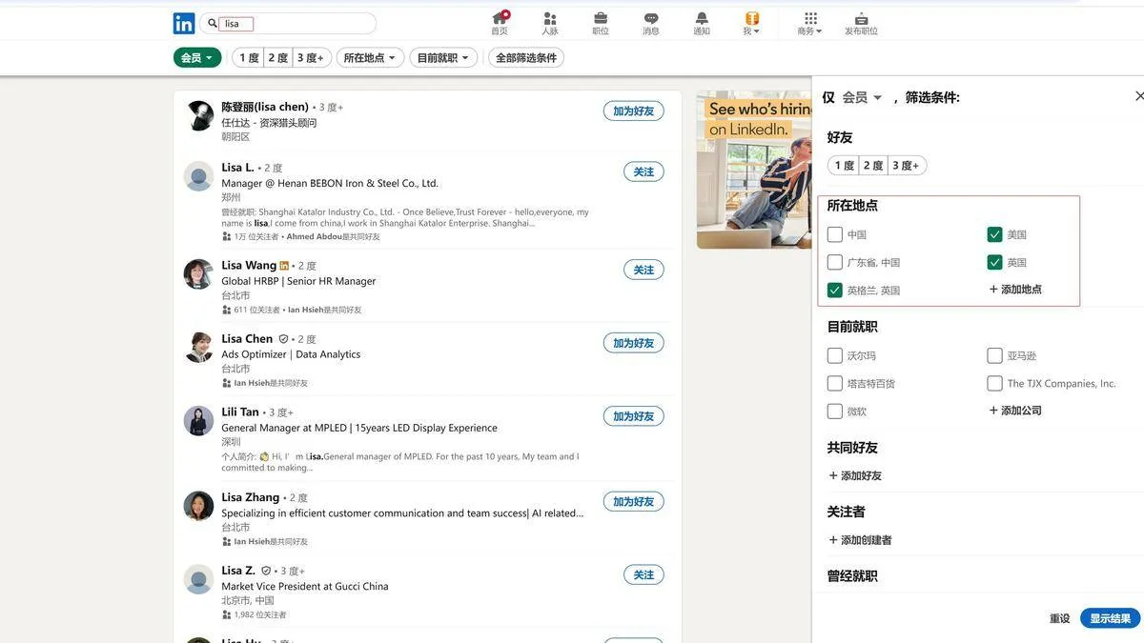Check the 中国 location checkbox
The image size is (1144, 643).
pos(835,234)
